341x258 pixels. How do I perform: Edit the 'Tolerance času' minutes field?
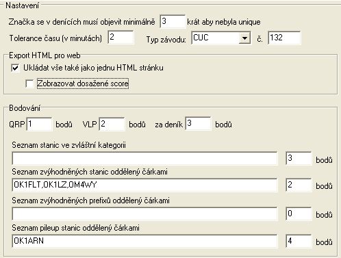pyautogui.click(x=121, y=38)
